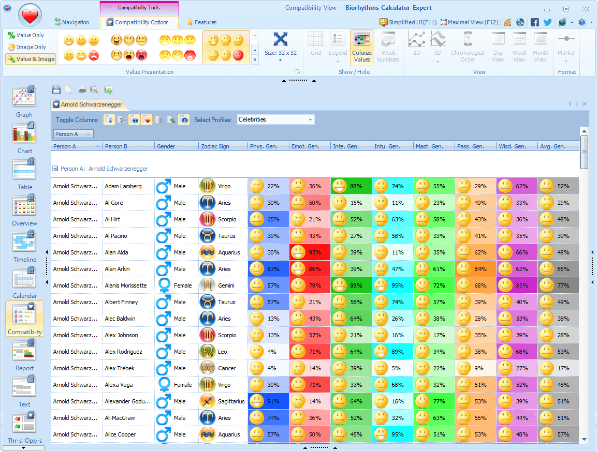Viewport: 598px width, 452px height.
Task: Select the Value & Image presentation option
Action: click(31, 59)
